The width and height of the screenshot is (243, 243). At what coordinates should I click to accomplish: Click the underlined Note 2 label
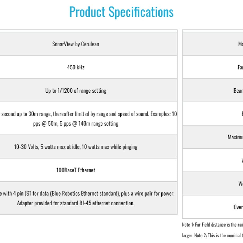pos(200,235)
